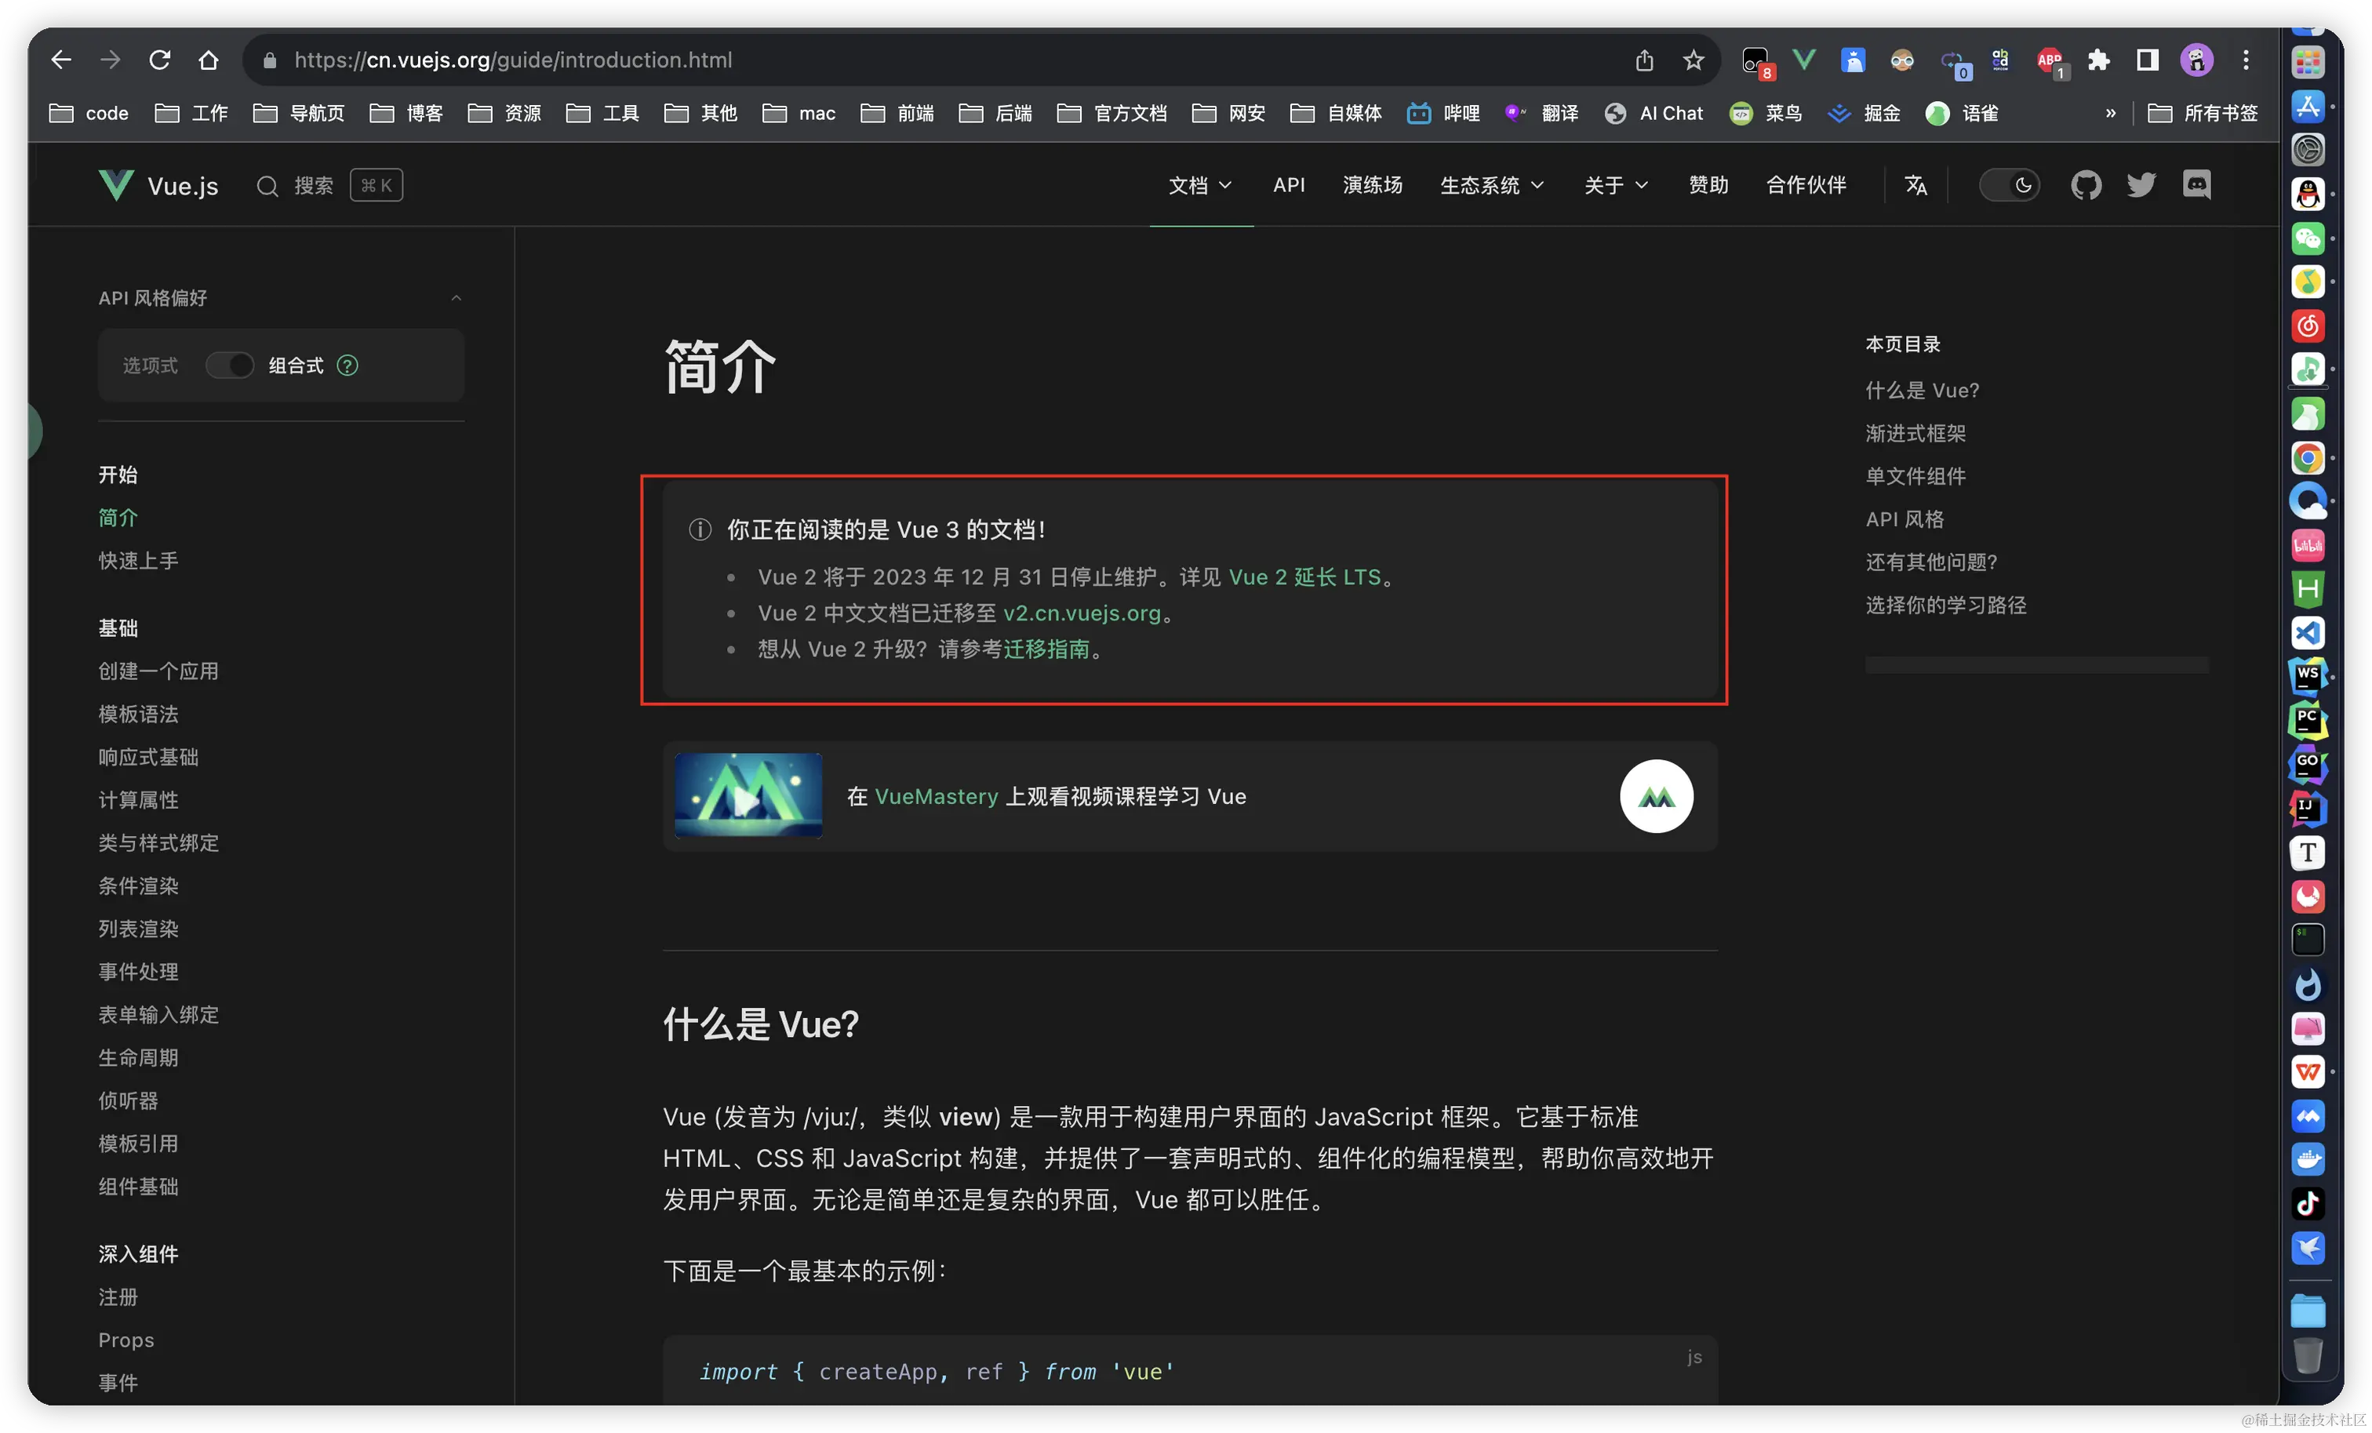2372x1433 pixels.
Task: Switch API preference toggle to 组合式
Action: [230, 366]
